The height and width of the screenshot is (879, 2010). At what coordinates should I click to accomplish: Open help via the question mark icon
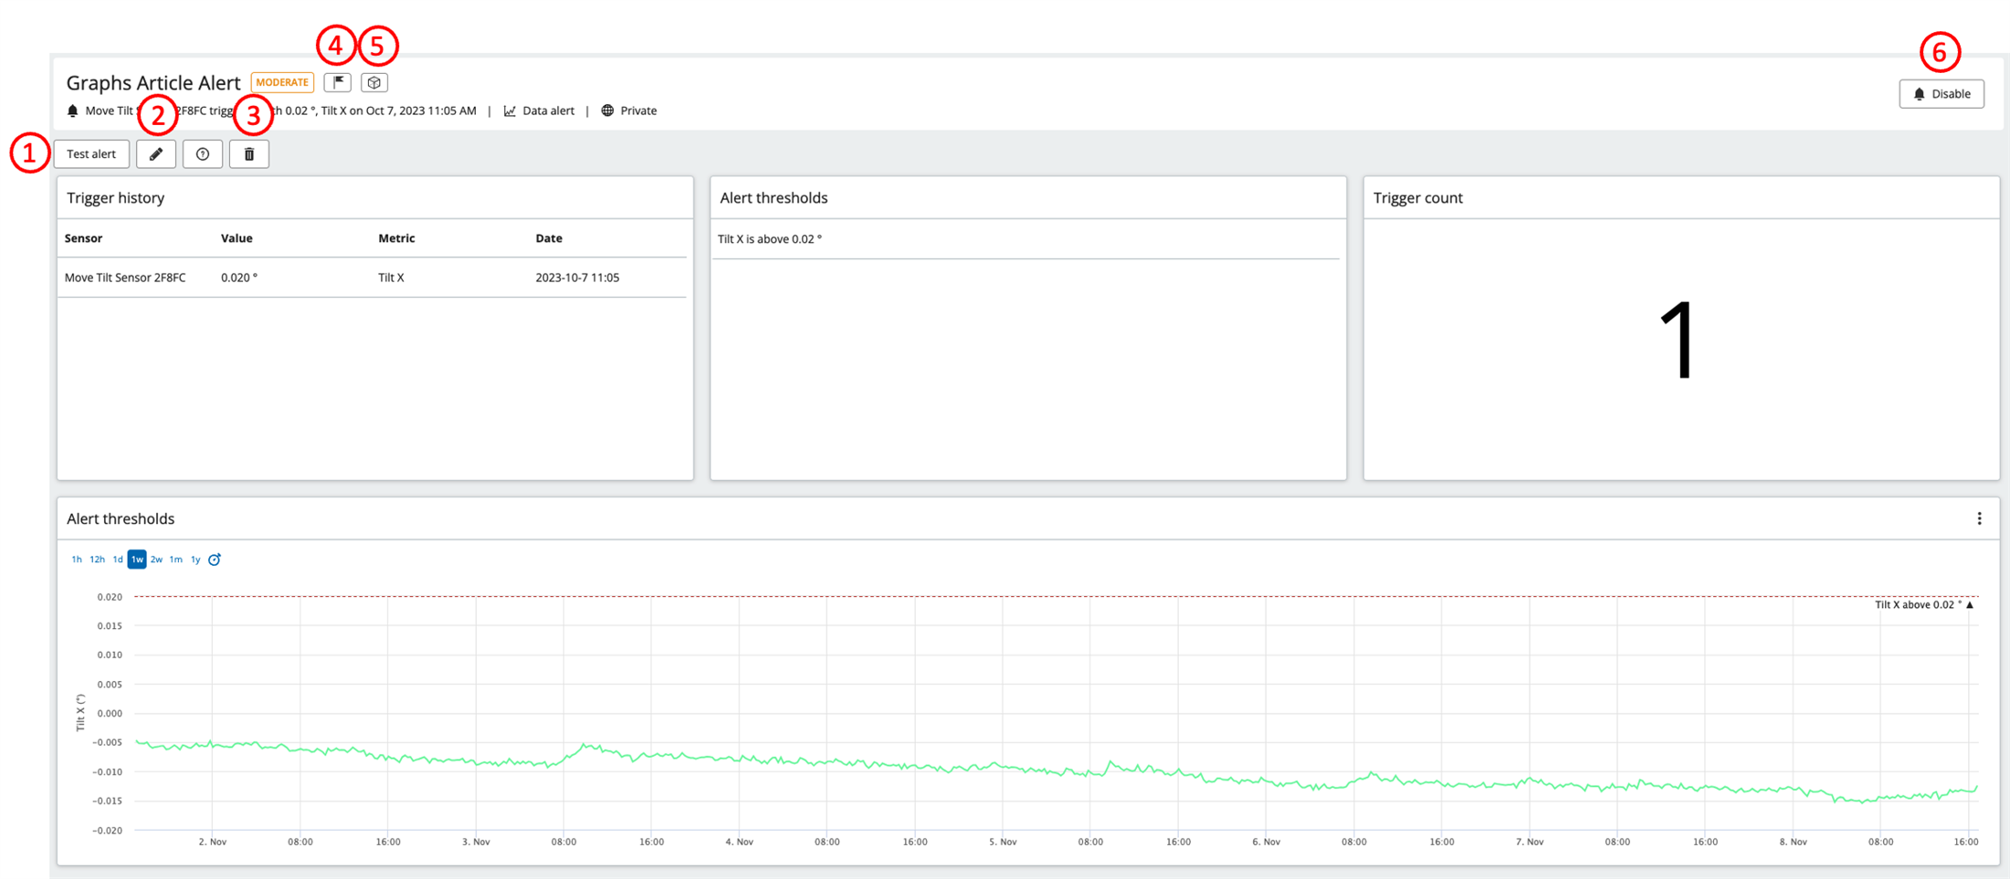202,153
